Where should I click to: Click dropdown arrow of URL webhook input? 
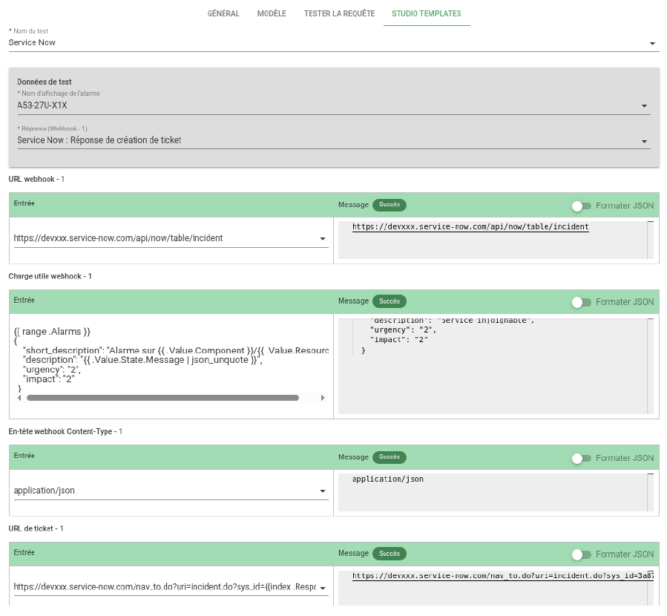coord(323,239)
